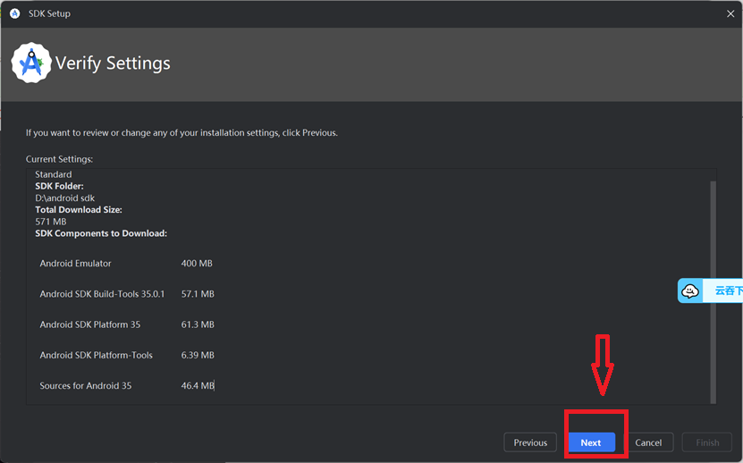Click the 61.3 MB size value
Screen dimensions: 743x463
point(198,324)
